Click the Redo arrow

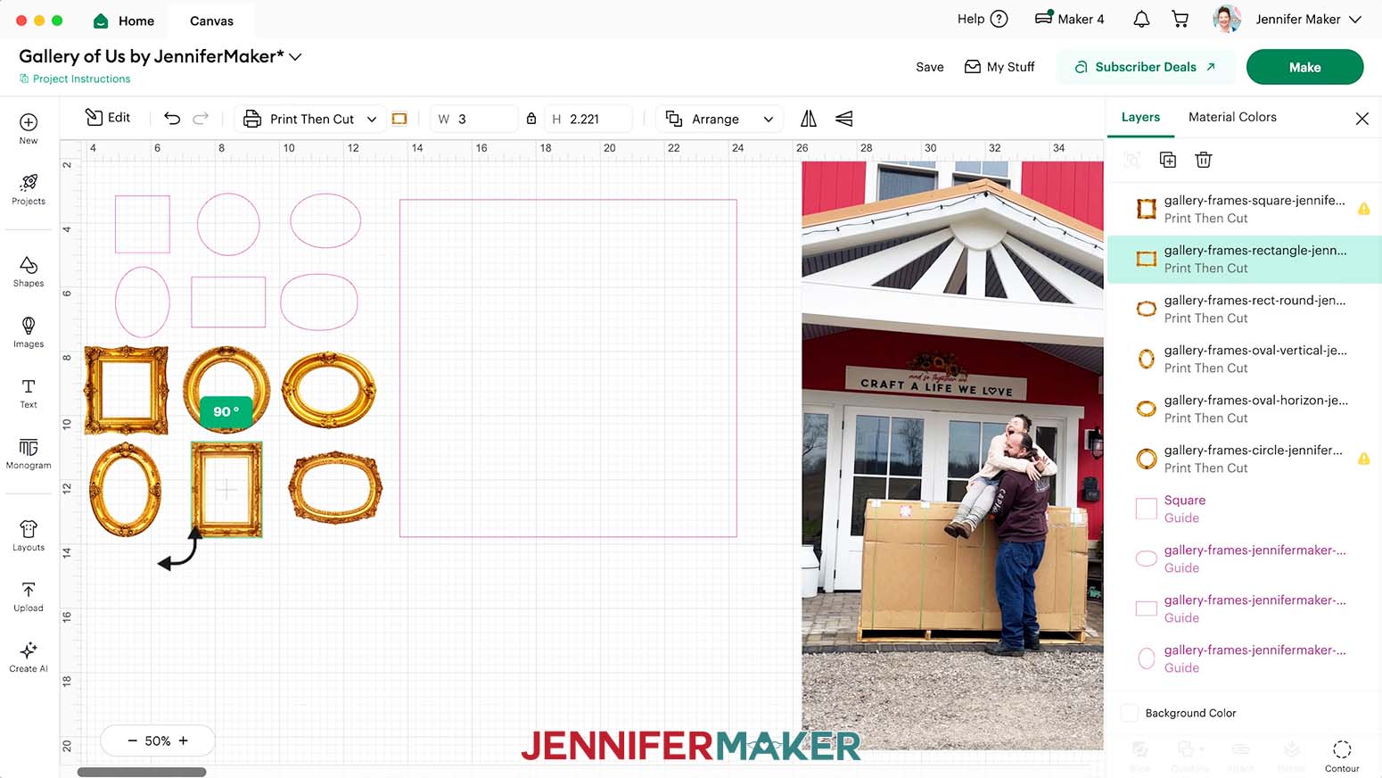point(201,119)
